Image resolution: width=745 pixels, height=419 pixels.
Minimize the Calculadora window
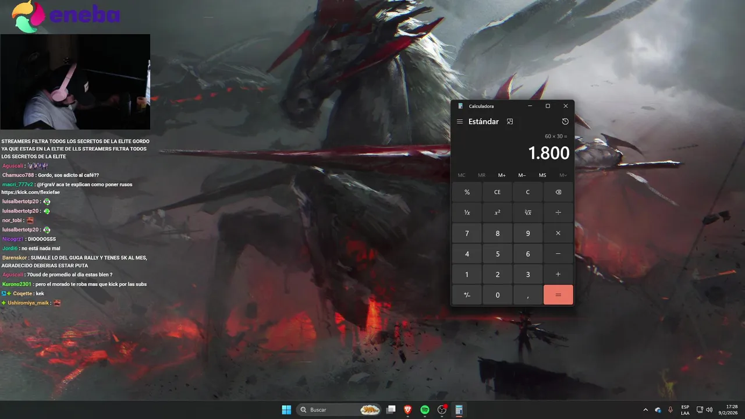pyautogui.click(x=530, y=106)
